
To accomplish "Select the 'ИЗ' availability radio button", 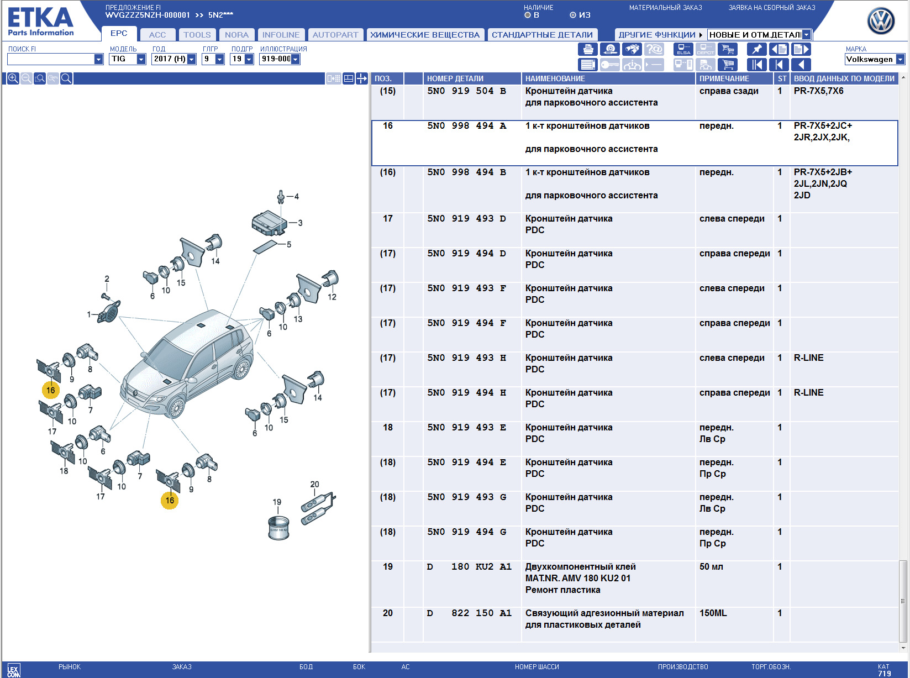I will (573, 15).
